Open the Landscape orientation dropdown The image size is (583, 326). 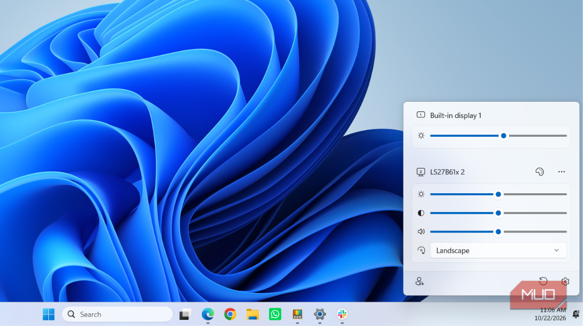498,251
